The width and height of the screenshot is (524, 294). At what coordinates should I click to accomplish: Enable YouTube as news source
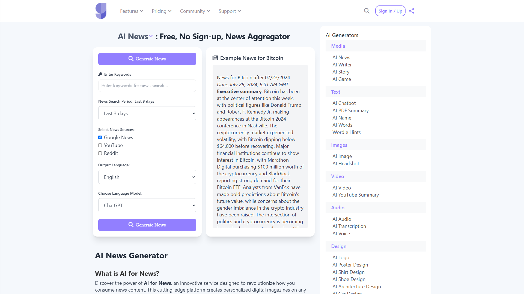click(x=100, y=145)
